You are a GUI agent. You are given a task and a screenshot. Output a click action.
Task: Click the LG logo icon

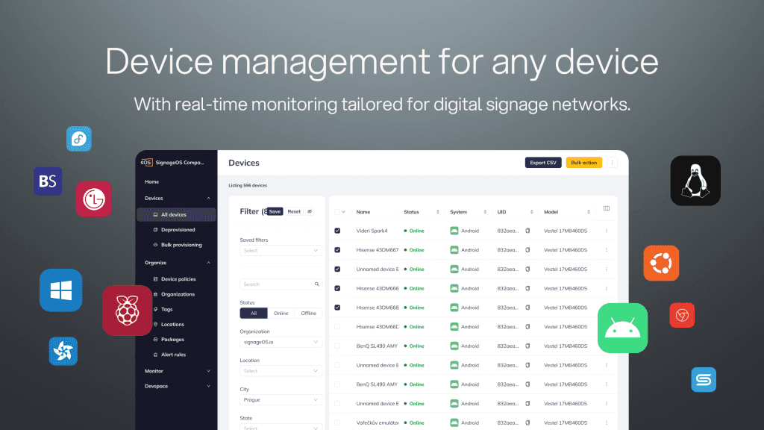pos(94,199)
